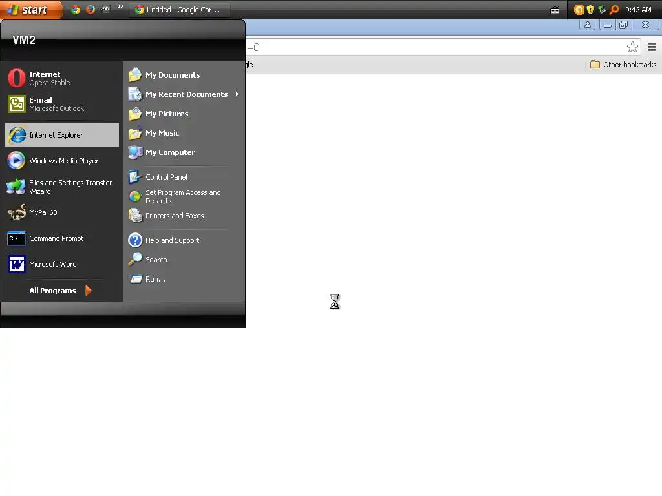
Task: Click the Start button
Action: click(x=30, y=9)
